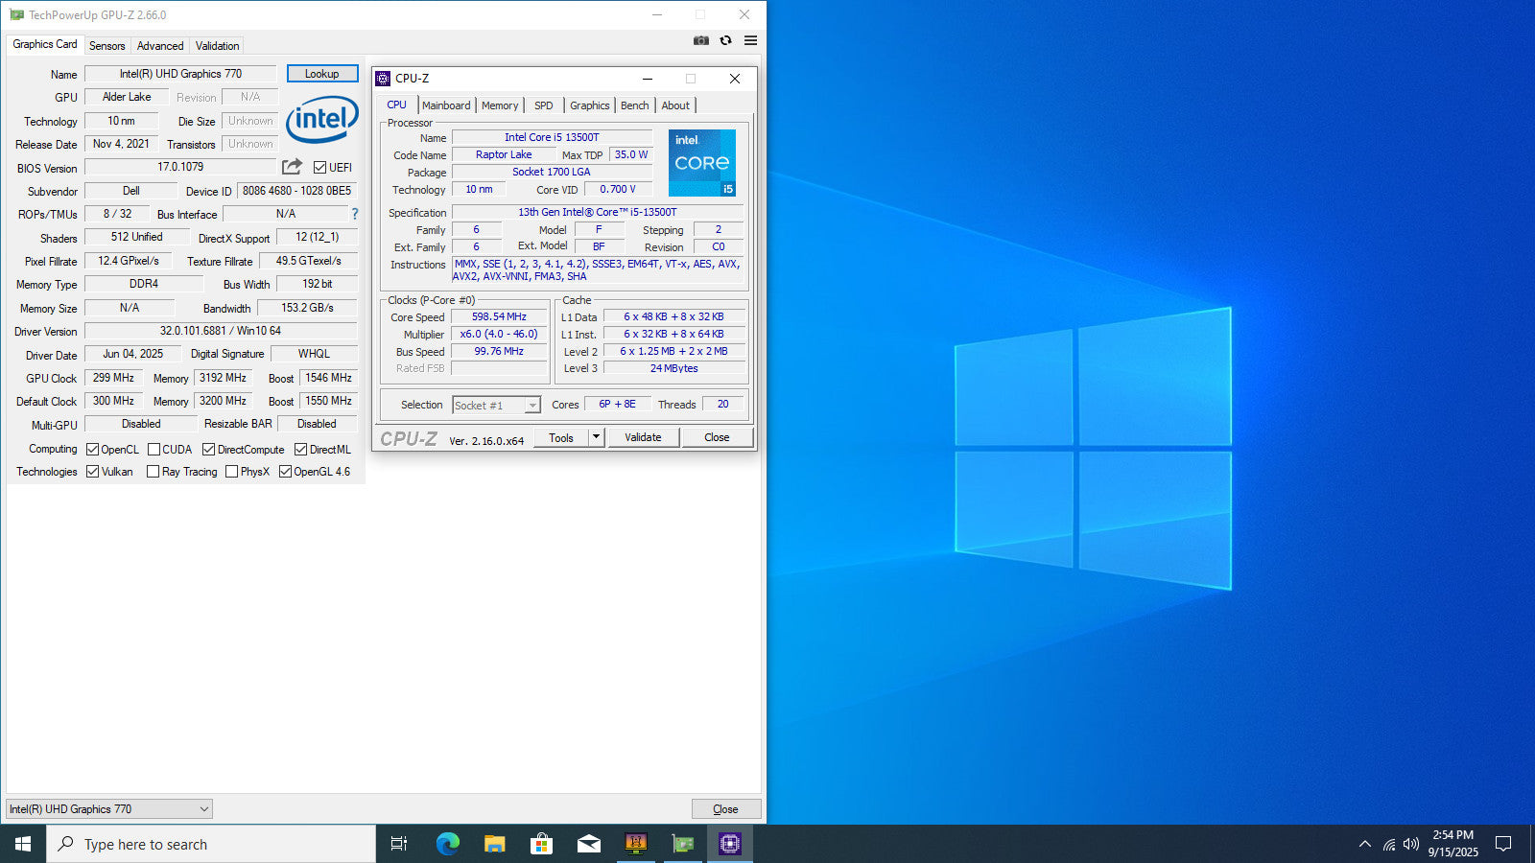Image resolution: width=1535 pixels, height=863 pixels.
Task: Click the Level 3 cache value 24 MBytes
Action: [x=673, y=368]
